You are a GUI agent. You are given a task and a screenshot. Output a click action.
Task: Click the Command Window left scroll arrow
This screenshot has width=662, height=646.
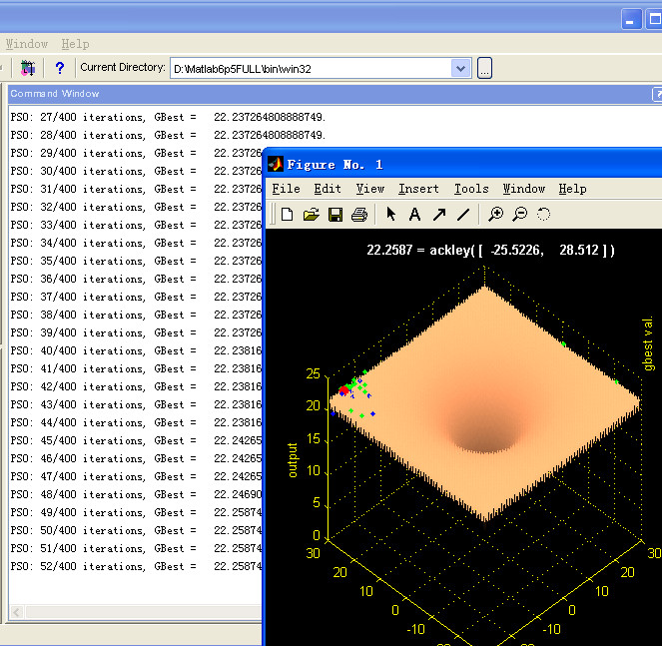tap(17, 612)
